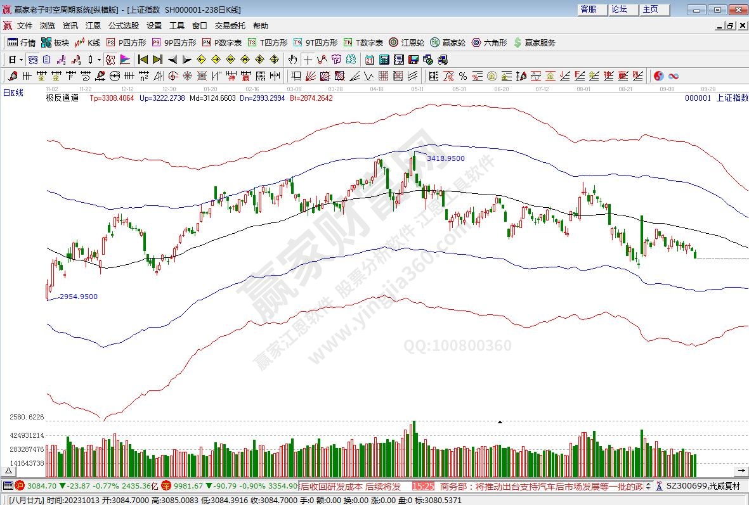Expand the volume panel up-triangle button

[10, 471]
